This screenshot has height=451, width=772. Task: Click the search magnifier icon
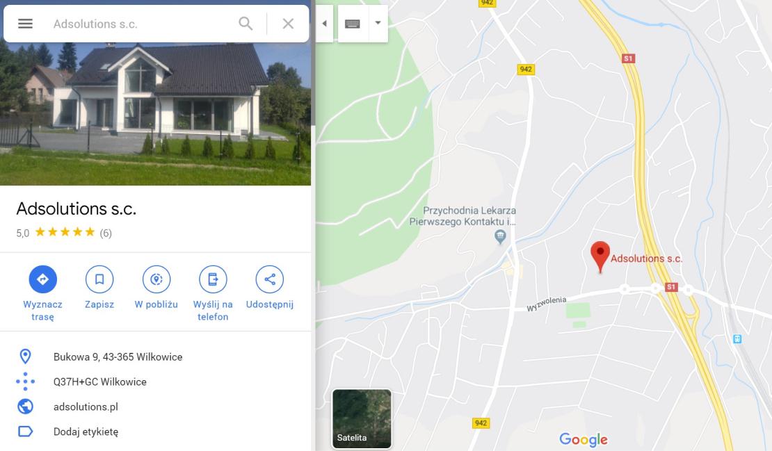246,24
